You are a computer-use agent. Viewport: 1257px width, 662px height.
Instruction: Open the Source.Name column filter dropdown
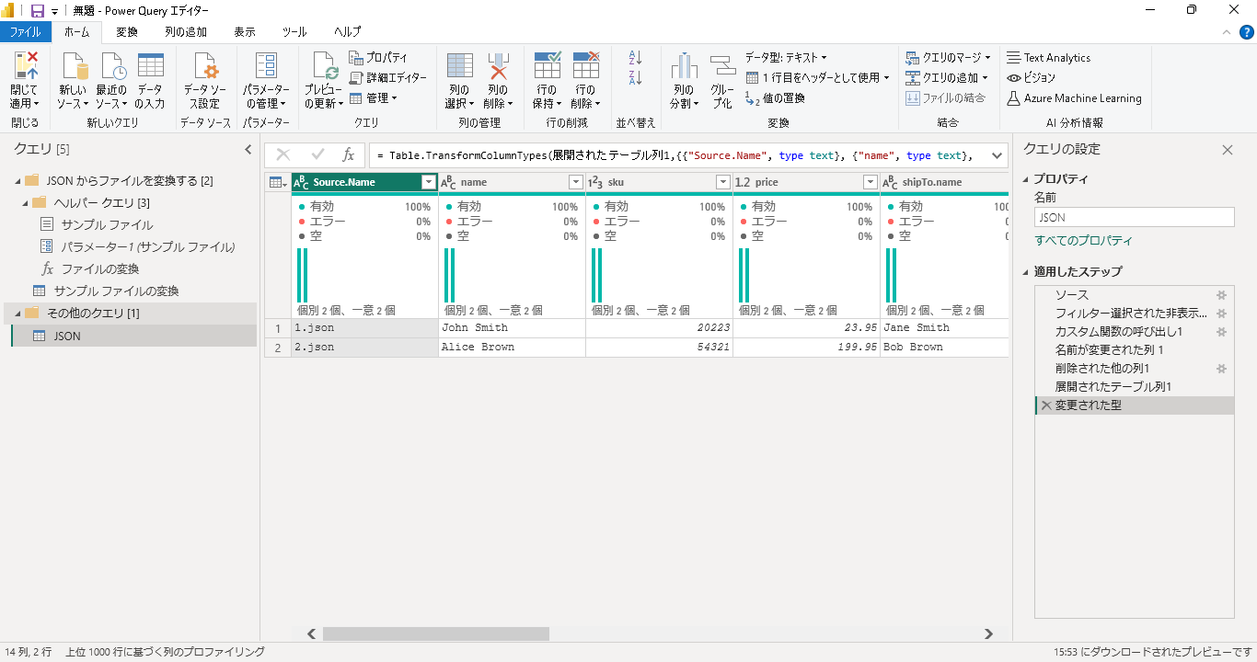tap(428, 182)
